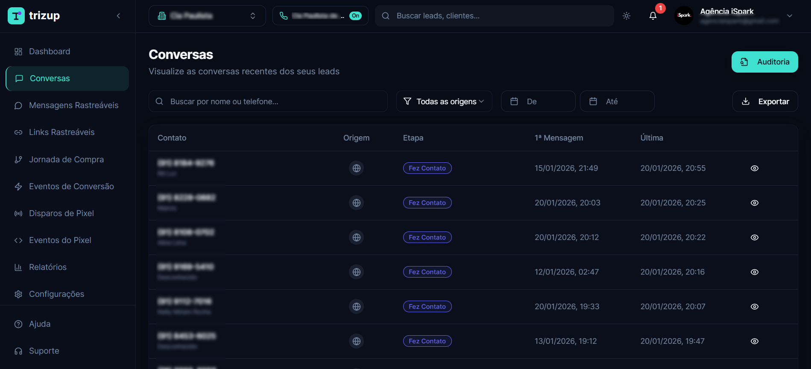Open Jornada de Compra page
The width and height of the screenshot is (811, 369).
(67, 159)
